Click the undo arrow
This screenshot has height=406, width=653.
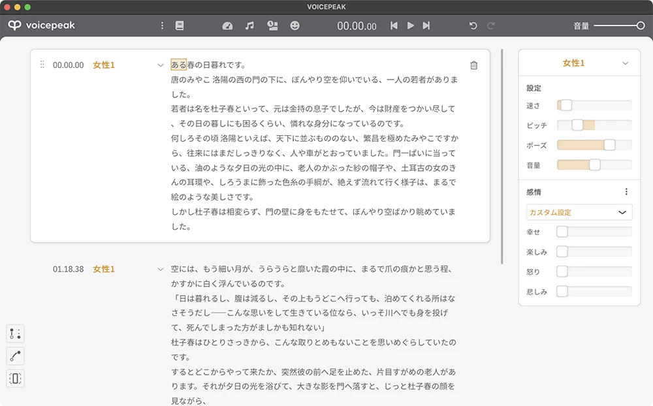coord(473,25)
